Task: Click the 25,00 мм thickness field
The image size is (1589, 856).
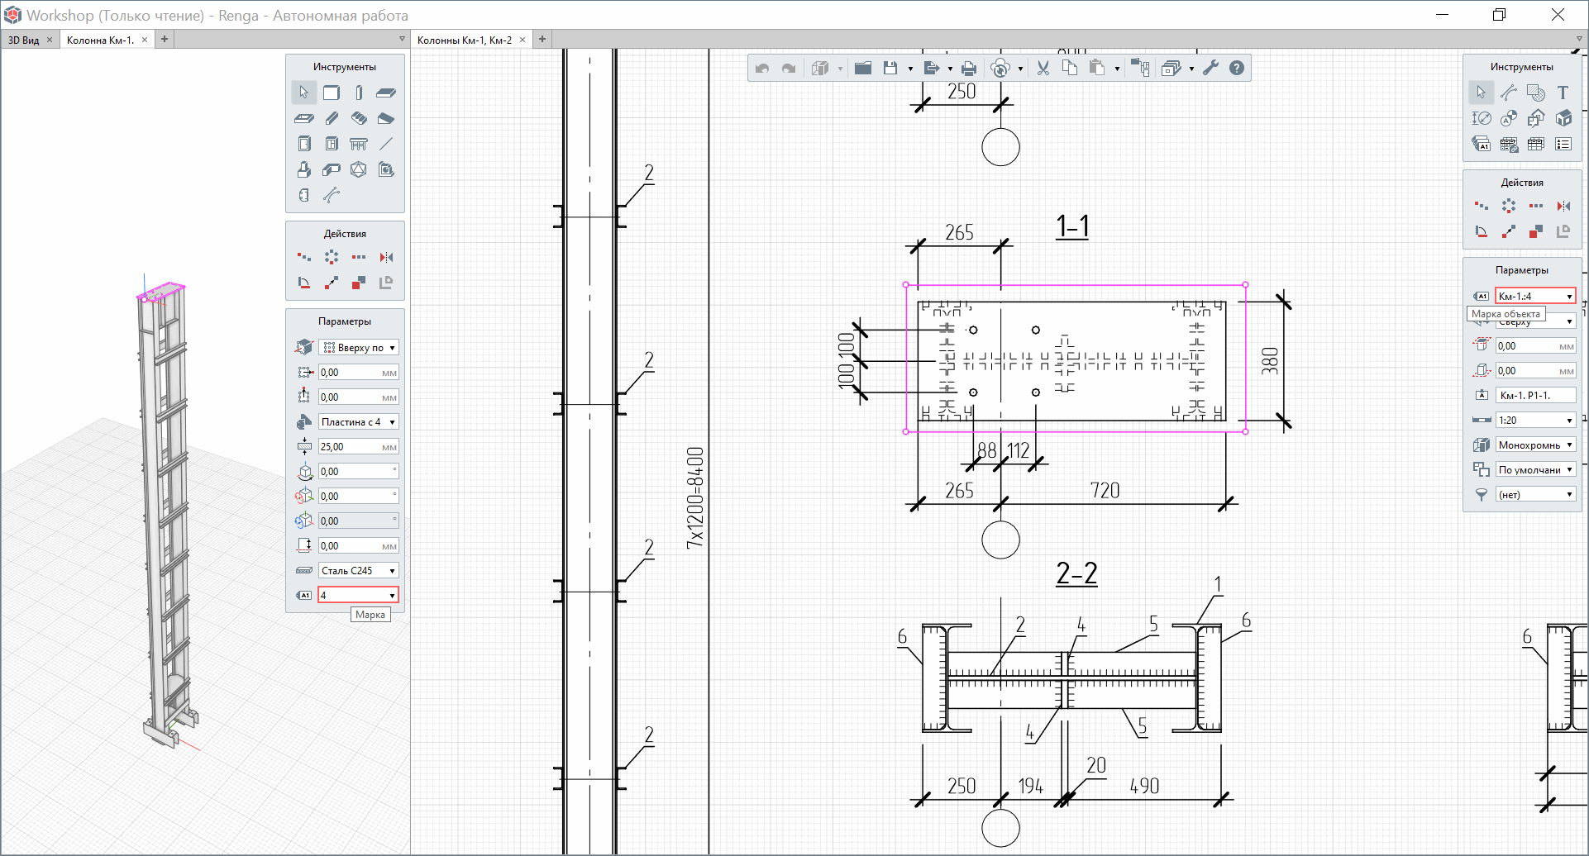Action: (359, 447)
